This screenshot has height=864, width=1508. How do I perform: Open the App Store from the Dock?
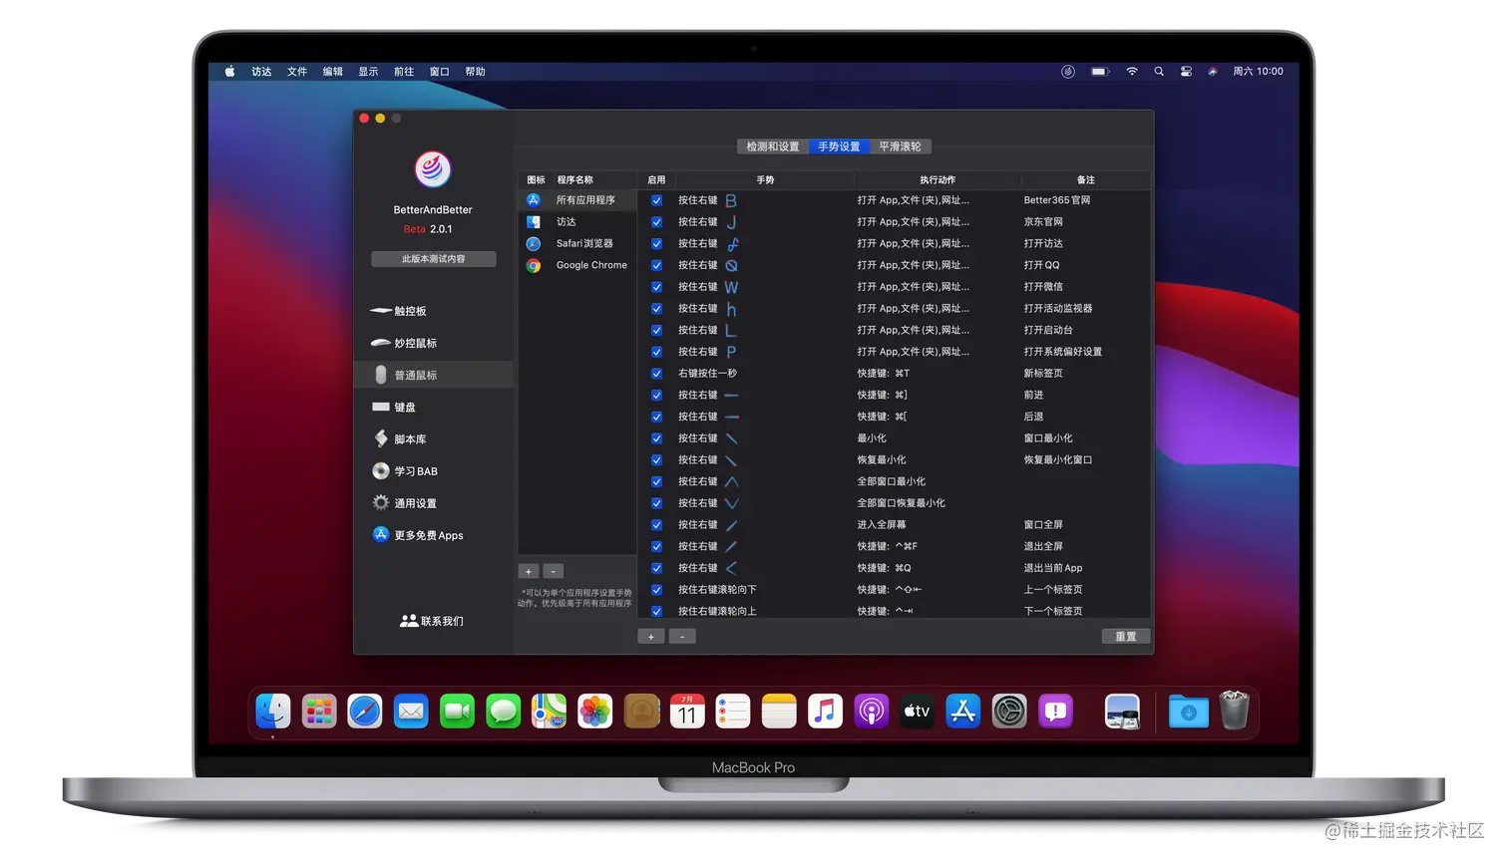coord(963,712)
